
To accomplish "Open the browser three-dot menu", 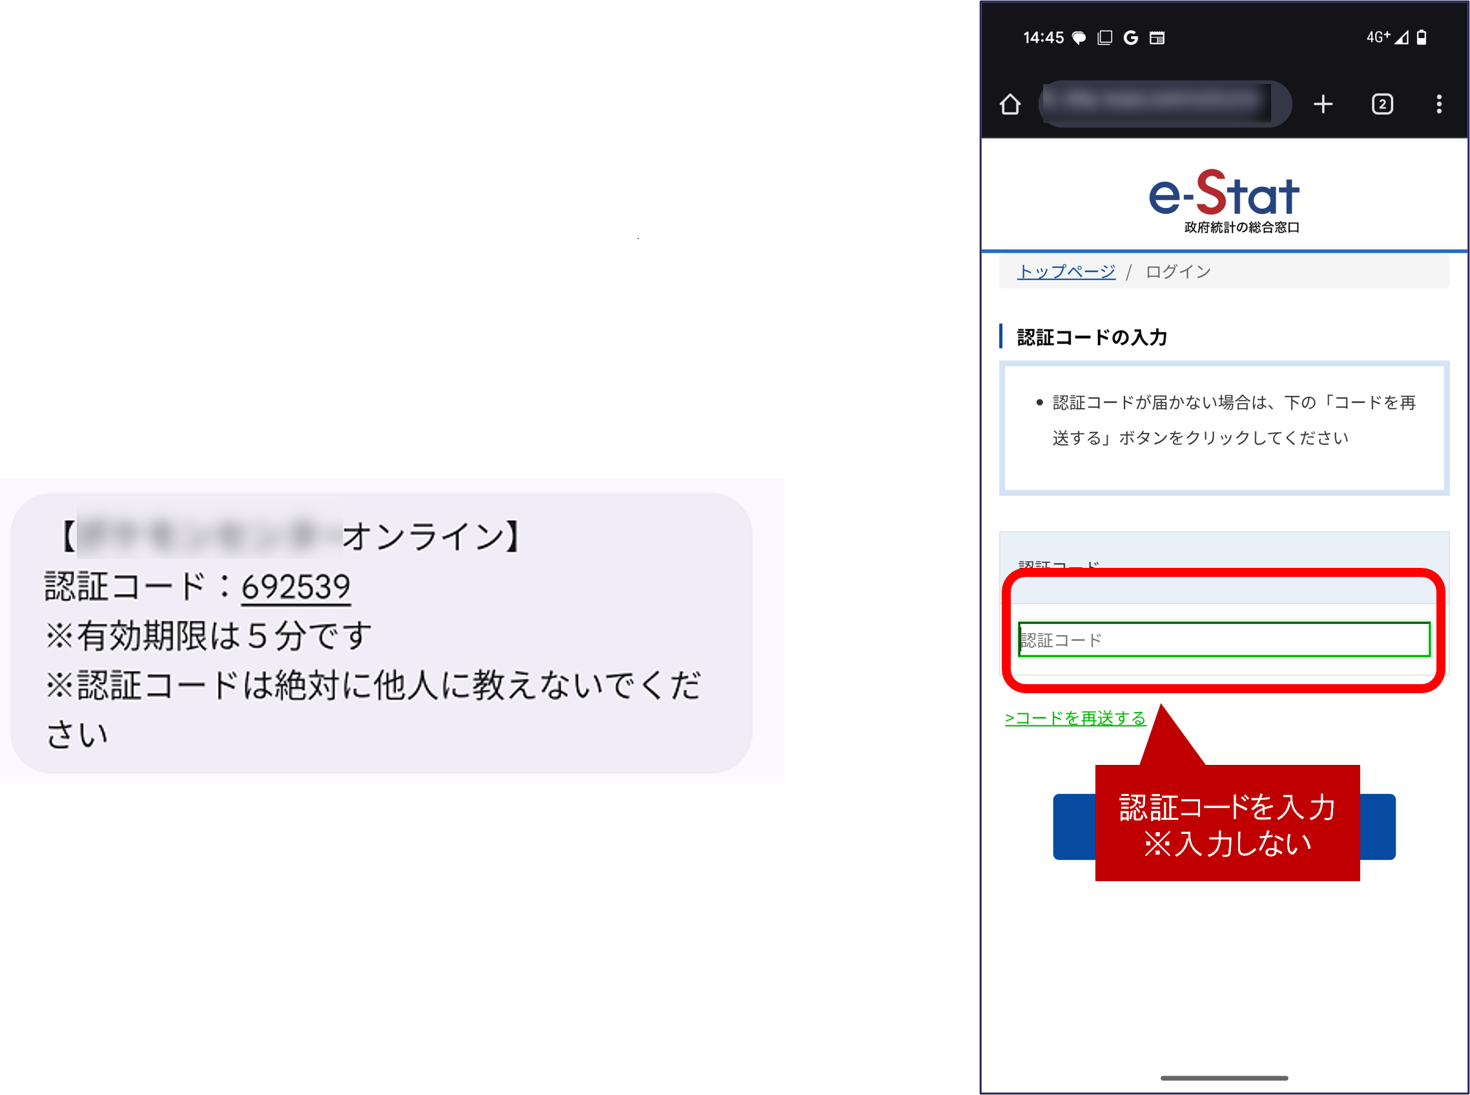I will (x=1438, y=104).
